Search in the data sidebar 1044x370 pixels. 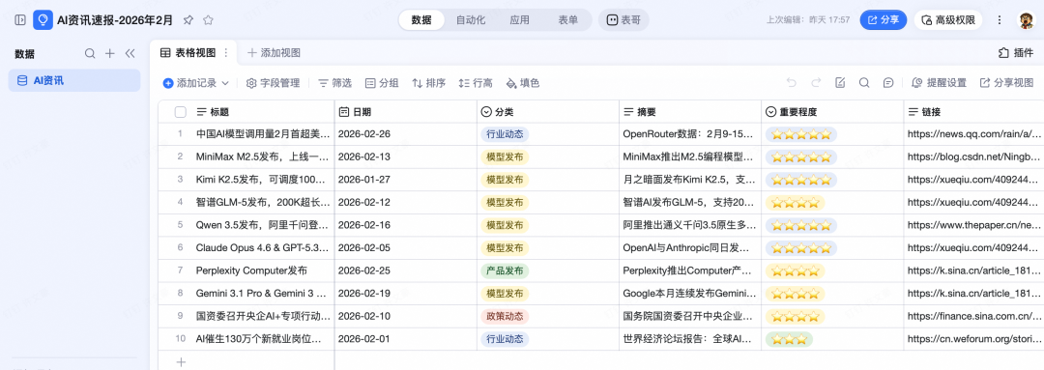90,54
